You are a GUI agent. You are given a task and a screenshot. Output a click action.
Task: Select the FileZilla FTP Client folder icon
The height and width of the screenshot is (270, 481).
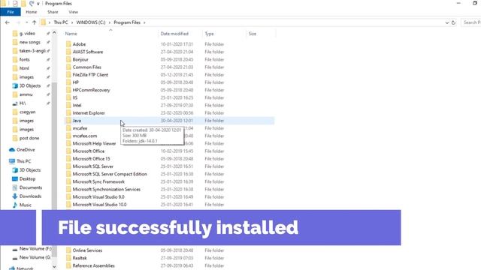[68, 75]
